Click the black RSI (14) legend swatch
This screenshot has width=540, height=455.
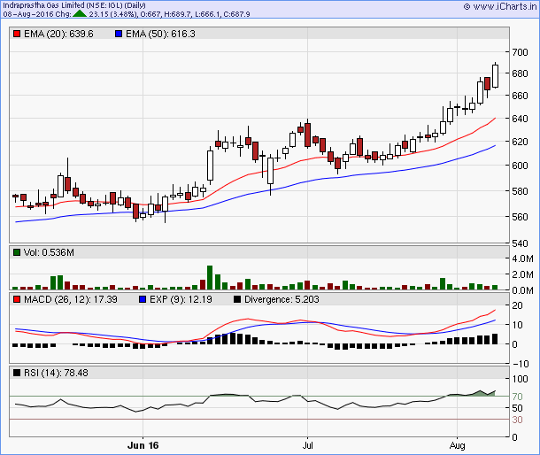pyautogui.click(x=17, y=373)
